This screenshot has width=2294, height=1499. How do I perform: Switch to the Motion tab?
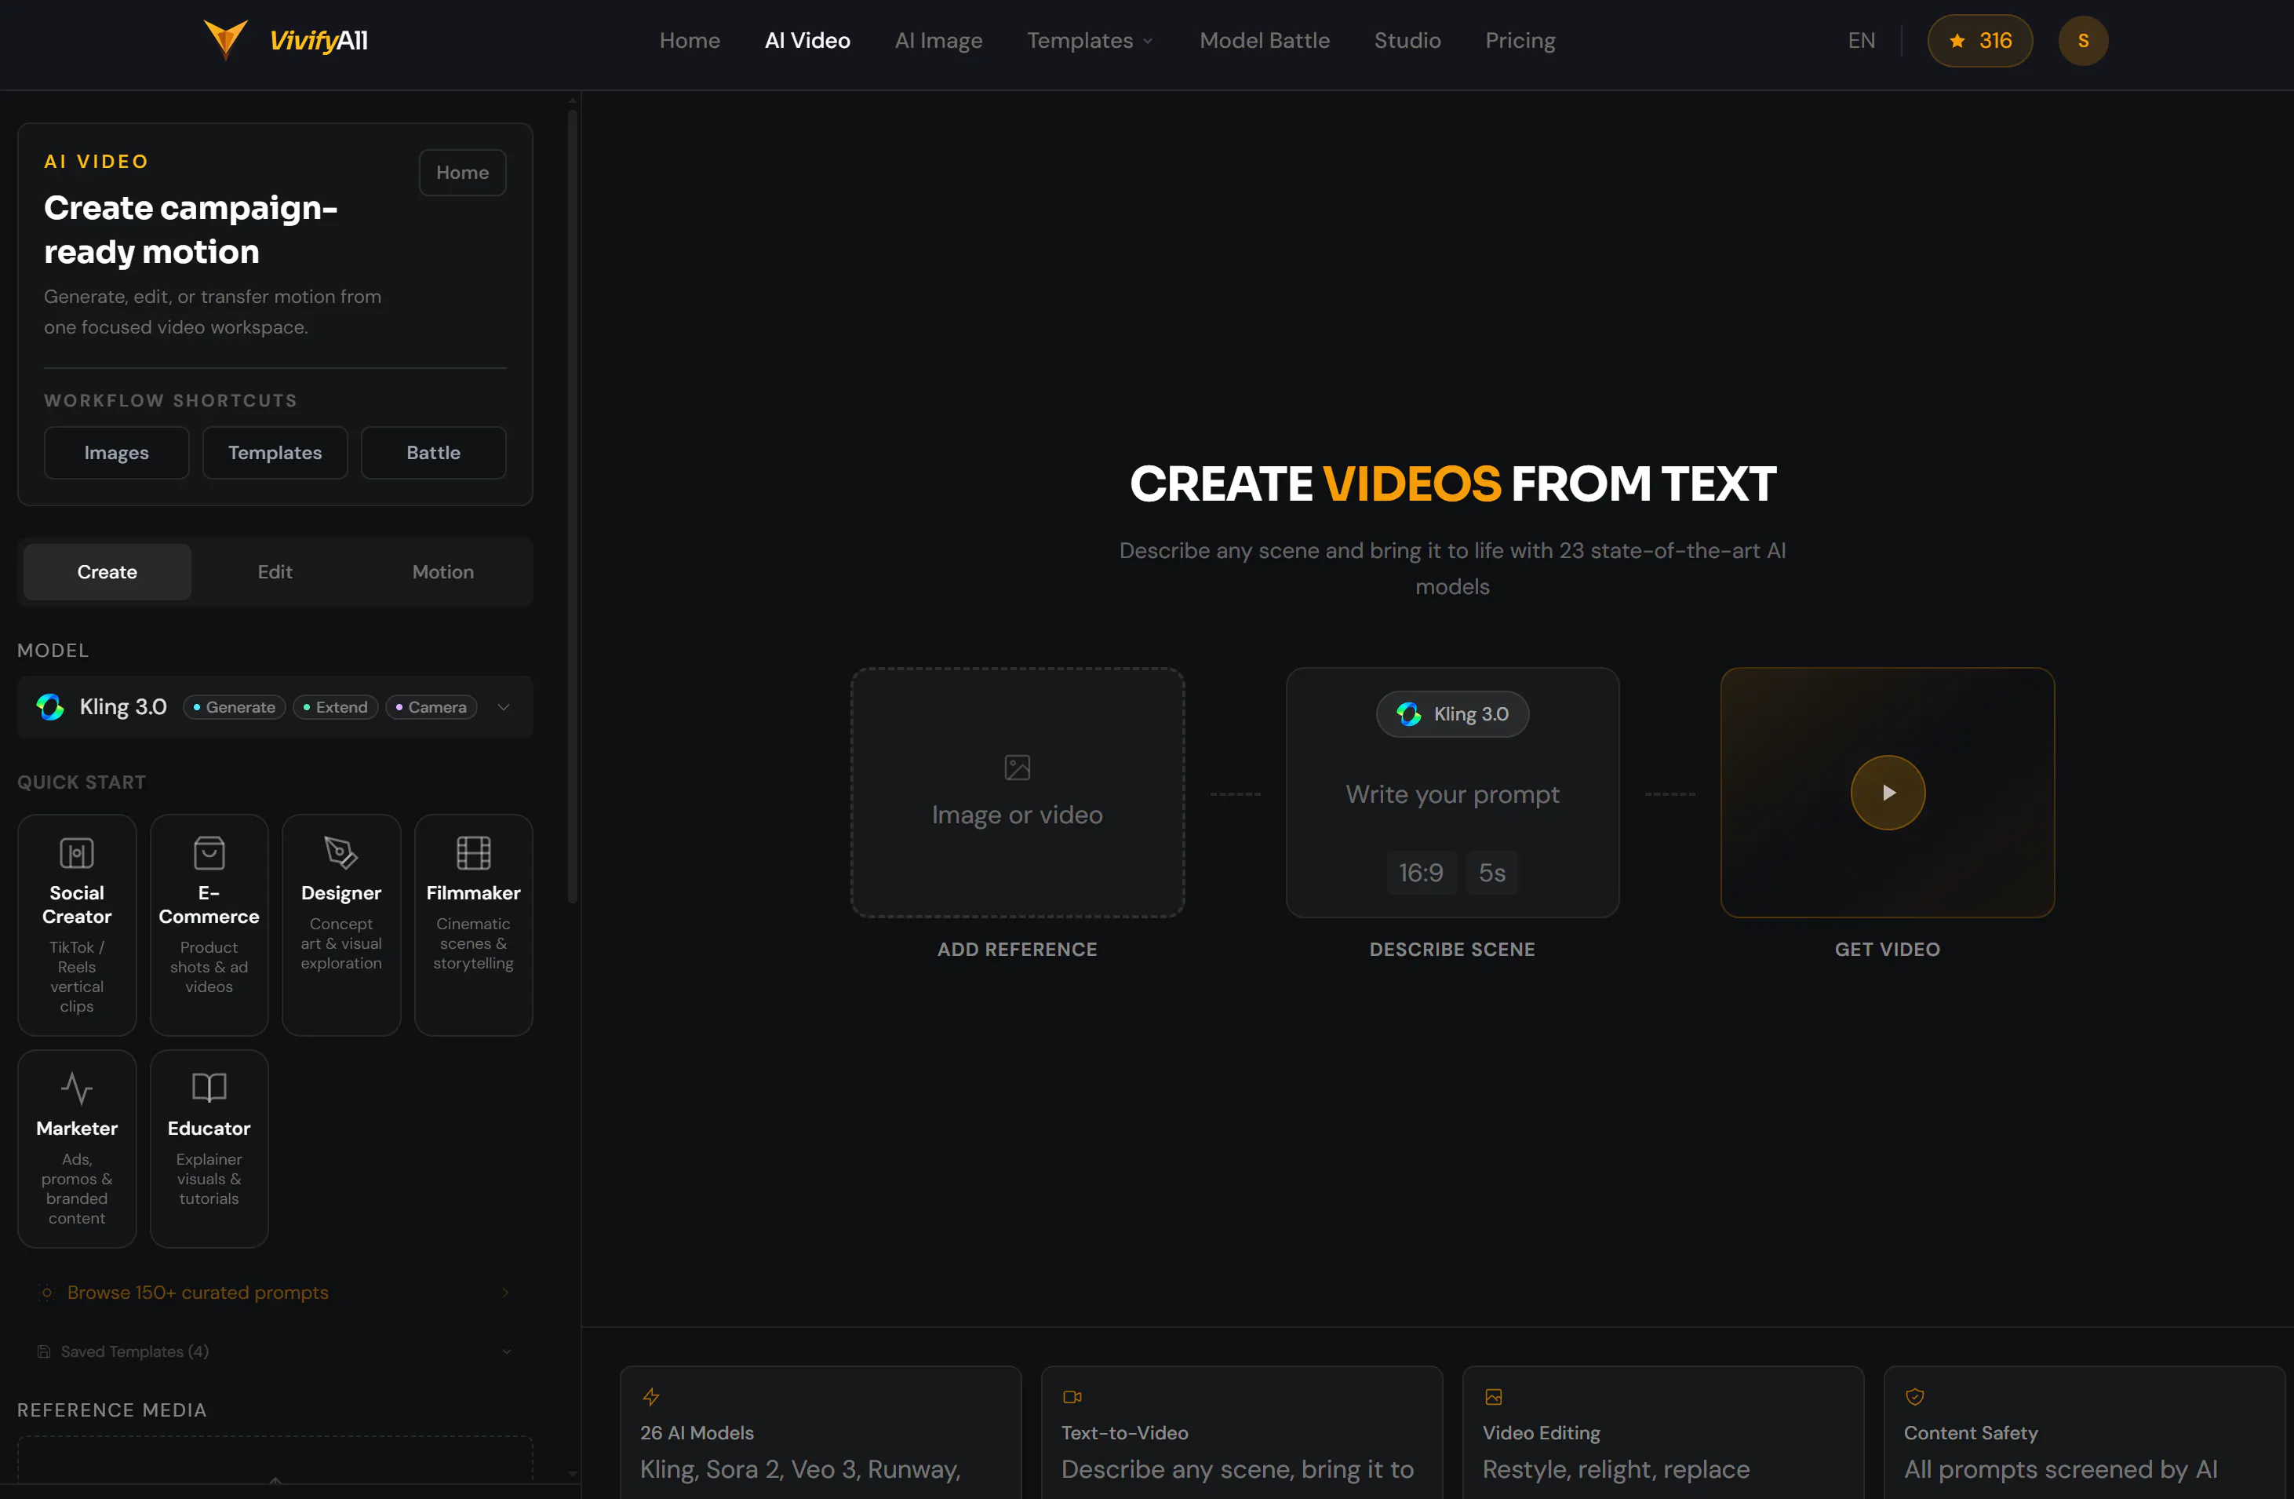443,571
